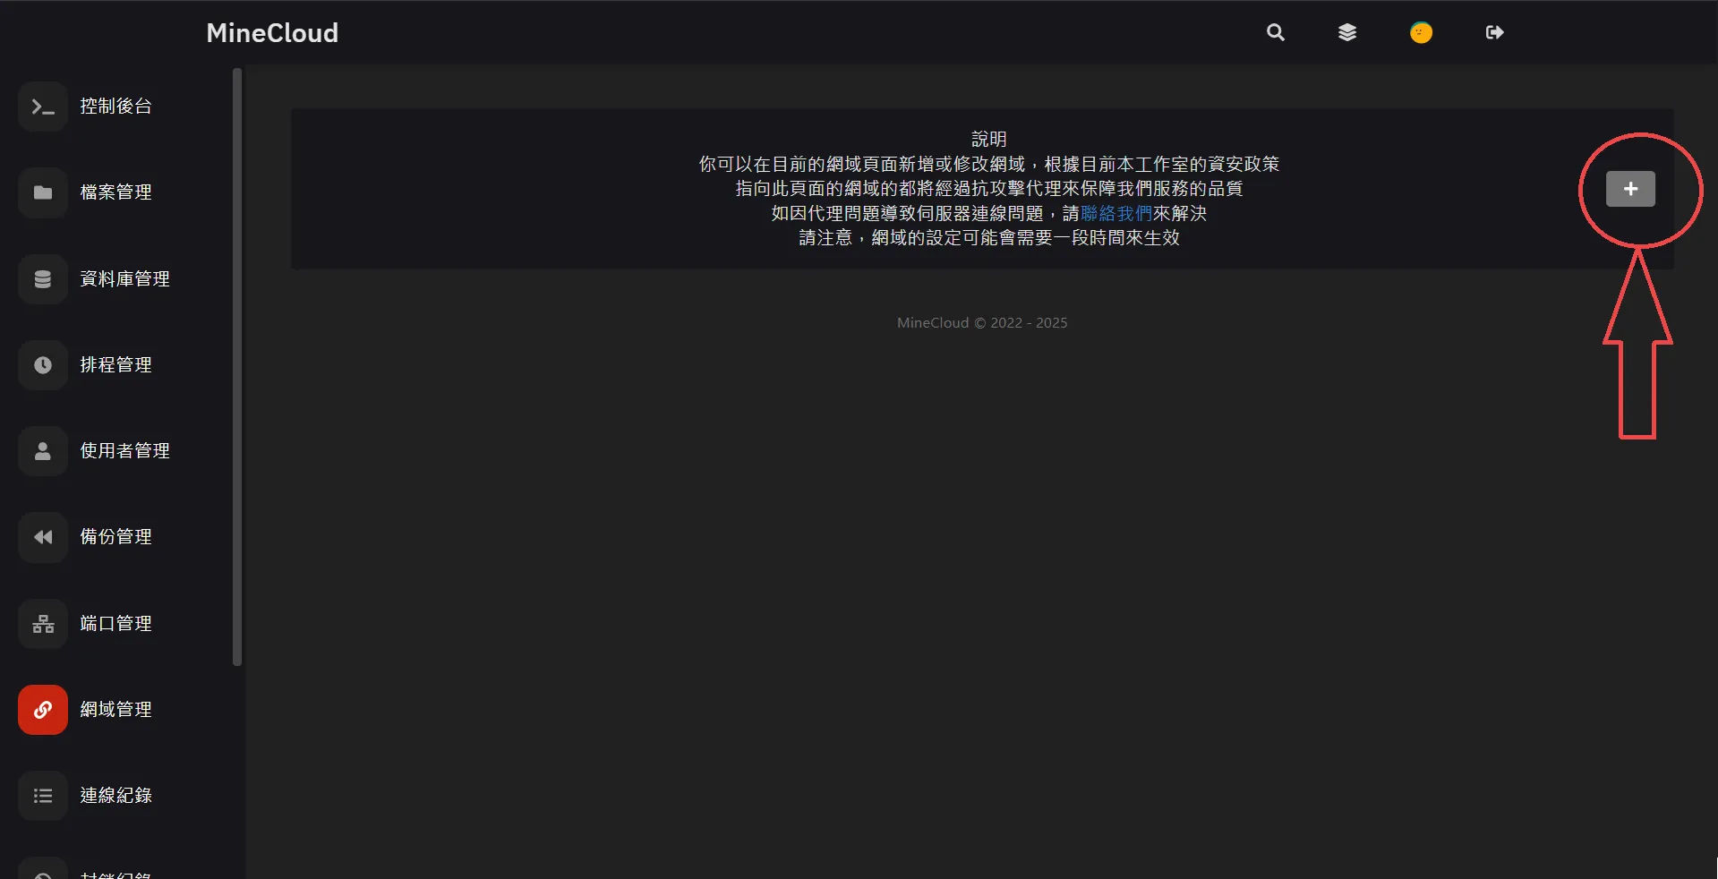Follow the 聯絡我們 link

[1115, 214]
